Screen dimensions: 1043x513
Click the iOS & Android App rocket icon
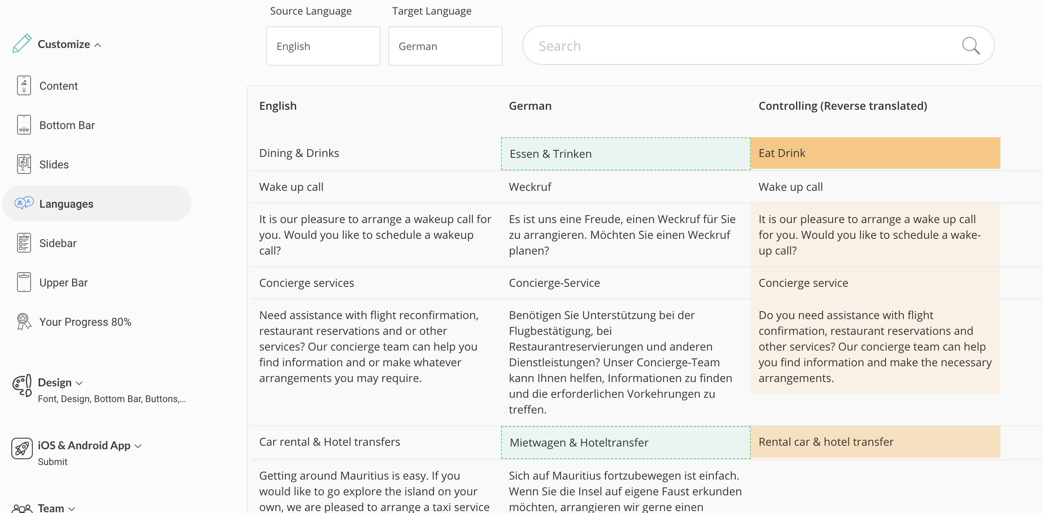point(22,449)
